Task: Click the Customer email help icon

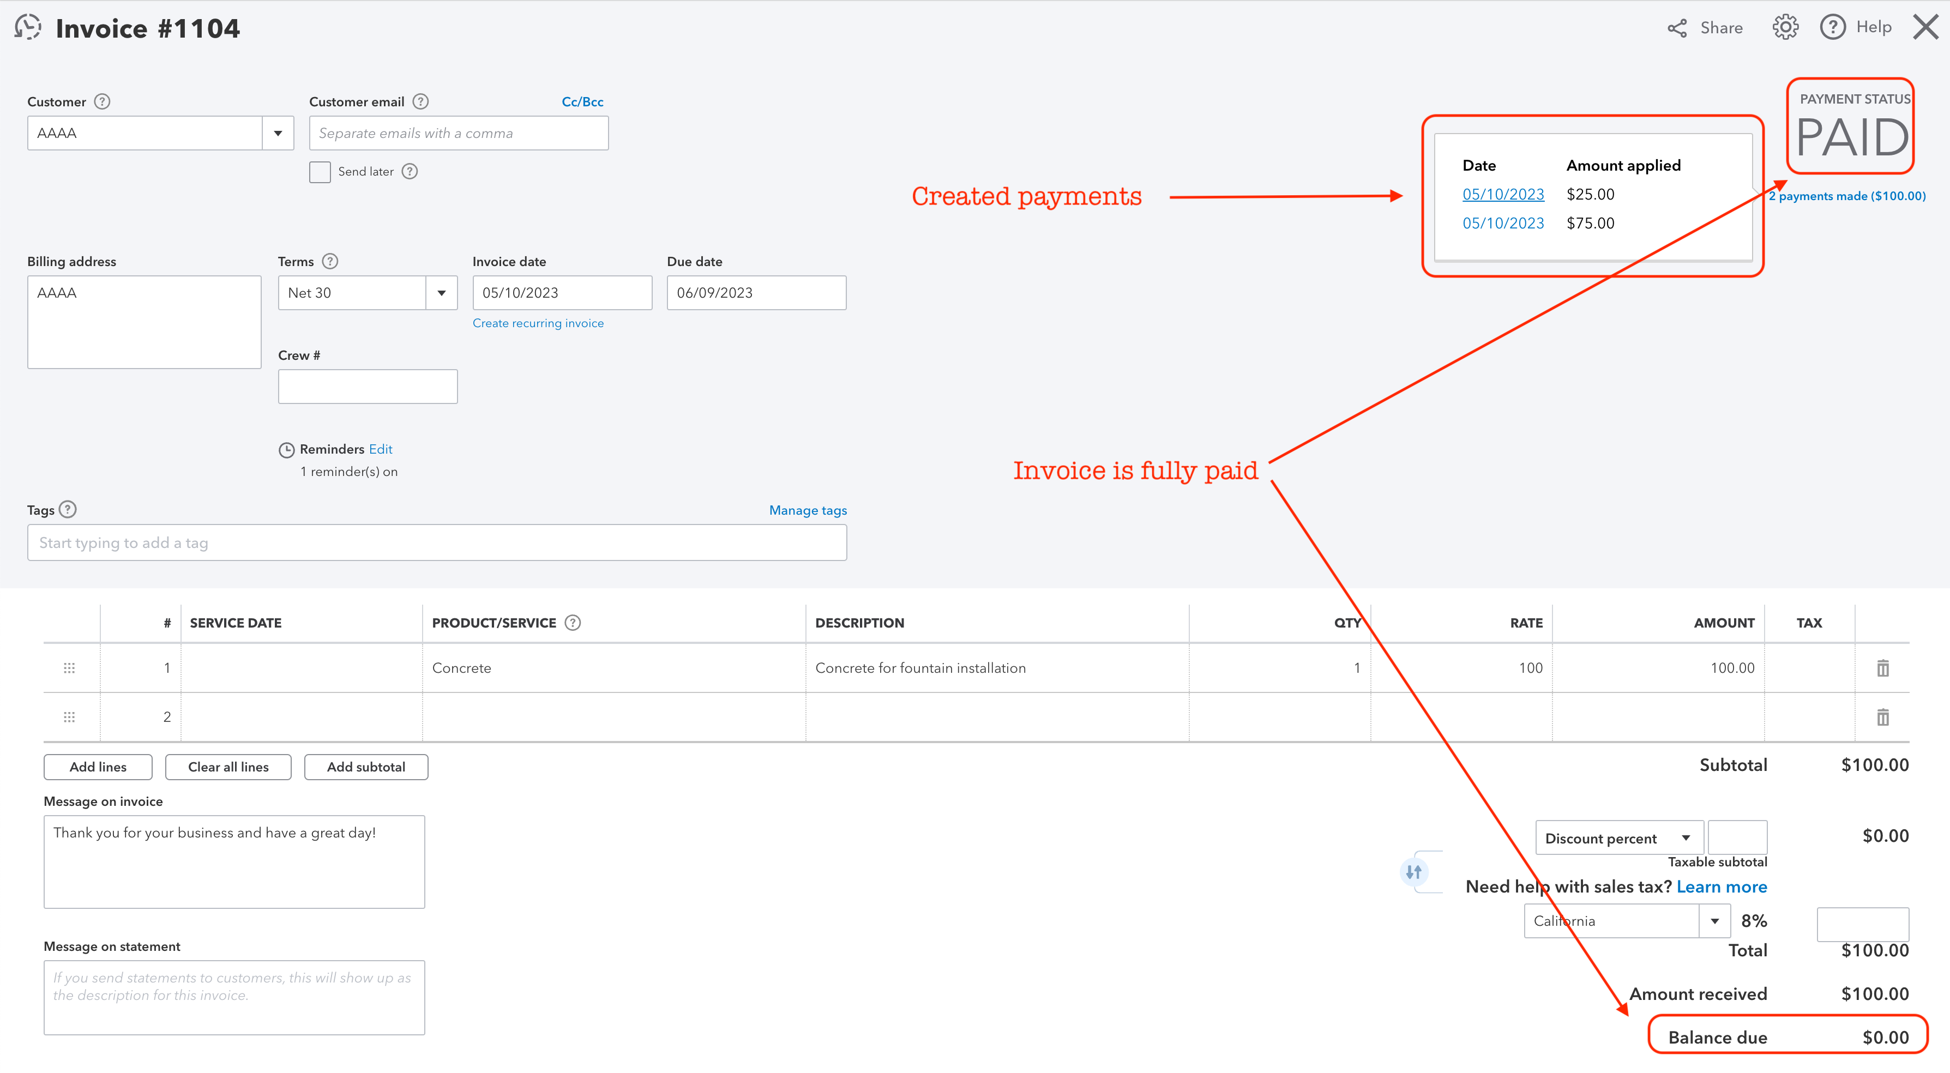Action: tap(421, 101)
